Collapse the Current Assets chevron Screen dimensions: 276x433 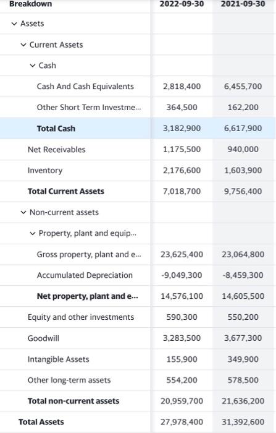coord(23,45)
